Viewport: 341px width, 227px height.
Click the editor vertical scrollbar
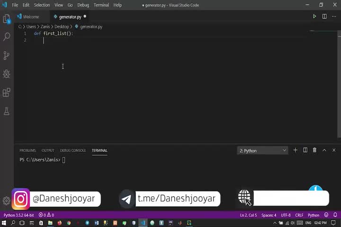pyautogui.click(x=339, y=84)
